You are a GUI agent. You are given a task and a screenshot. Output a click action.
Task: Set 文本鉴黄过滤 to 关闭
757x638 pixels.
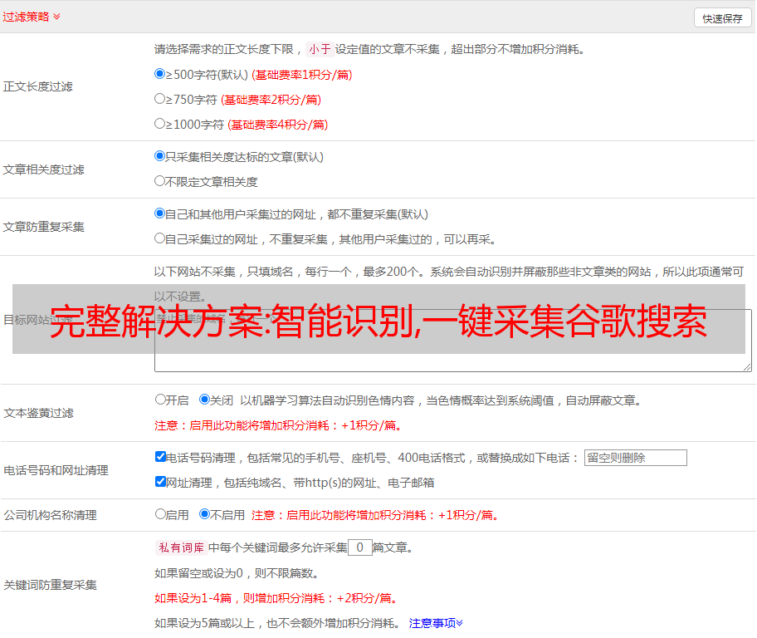pos(204,400)
